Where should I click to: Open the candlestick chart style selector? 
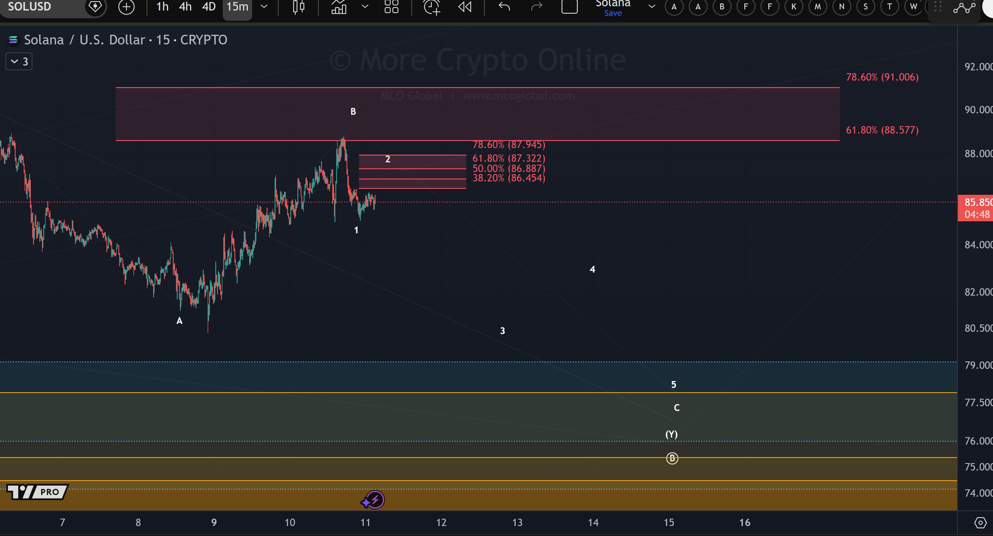(299, 7)
